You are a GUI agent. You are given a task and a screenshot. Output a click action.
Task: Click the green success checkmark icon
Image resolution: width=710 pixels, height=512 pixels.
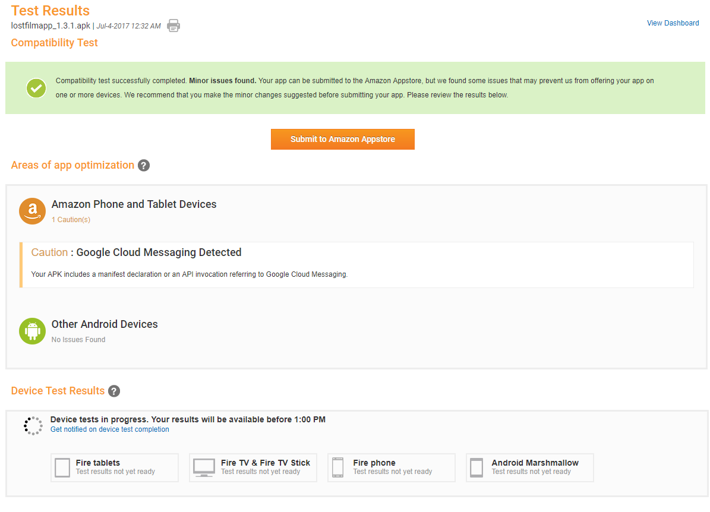click(x=36, y=88)
